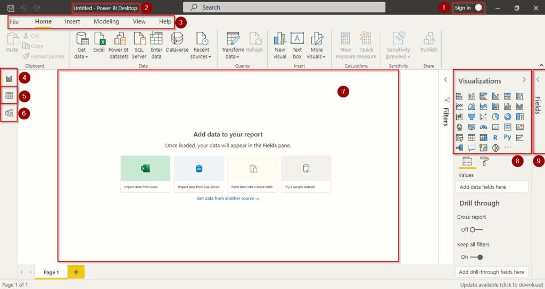Screen dimensions: 545x289
Task: Click the Search box in title bar
Action: pos(284,7)
